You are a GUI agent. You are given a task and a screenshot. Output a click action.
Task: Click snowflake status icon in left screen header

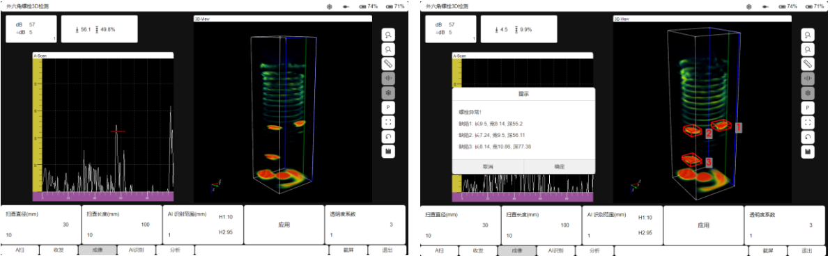coord(329,6)
